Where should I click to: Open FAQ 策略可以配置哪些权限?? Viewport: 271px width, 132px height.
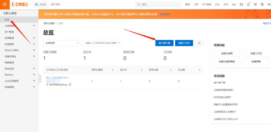(x=226, y=104)
